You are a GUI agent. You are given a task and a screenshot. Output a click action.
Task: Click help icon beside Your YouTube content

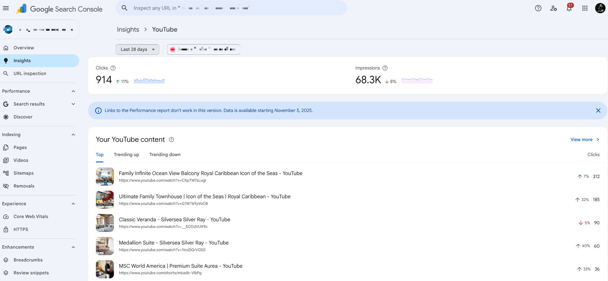(172, 140)
